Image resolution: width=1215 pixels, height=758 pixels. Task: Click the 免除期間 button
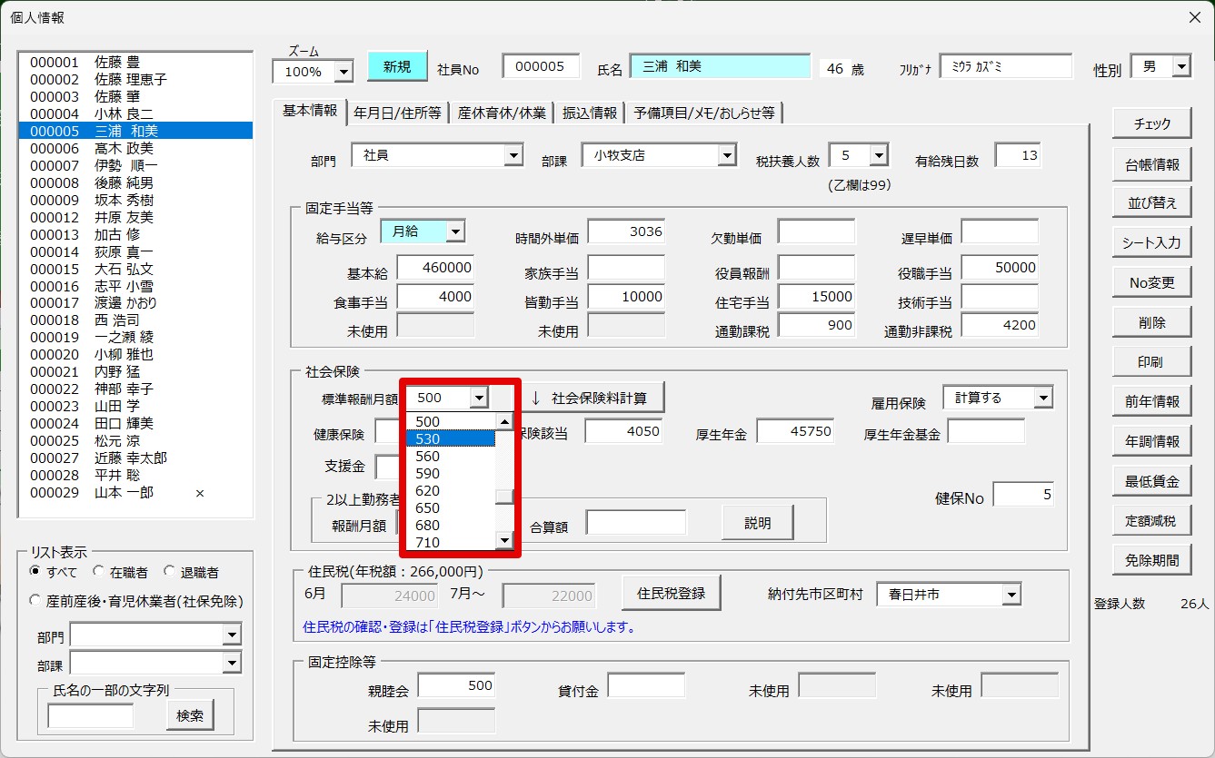pos(1151,560)
